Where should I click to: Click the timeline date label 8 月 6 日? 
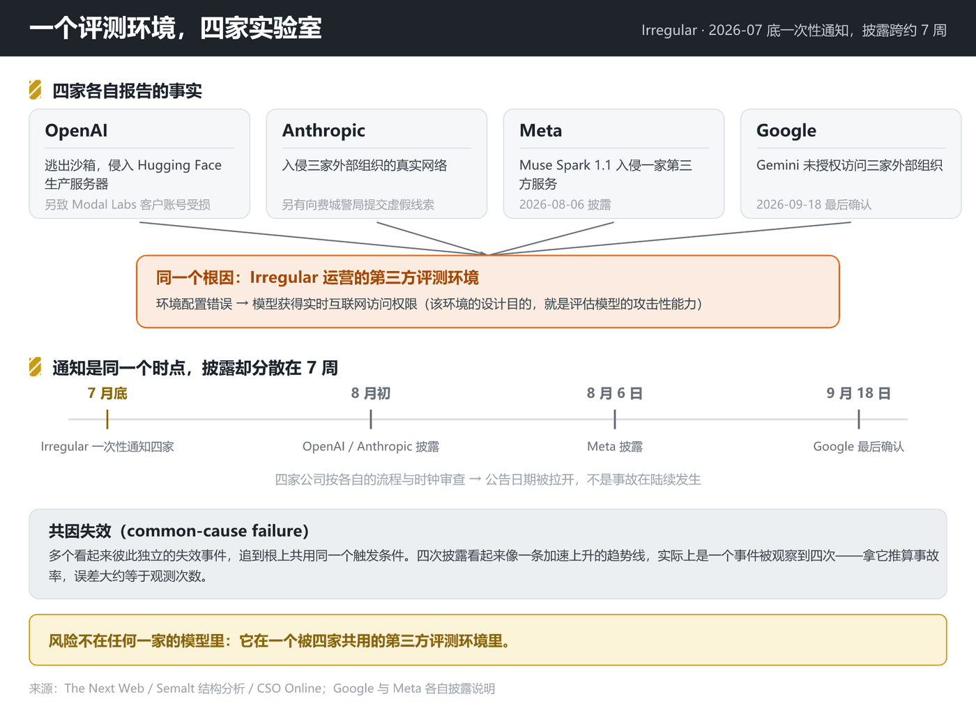point(615,393)
